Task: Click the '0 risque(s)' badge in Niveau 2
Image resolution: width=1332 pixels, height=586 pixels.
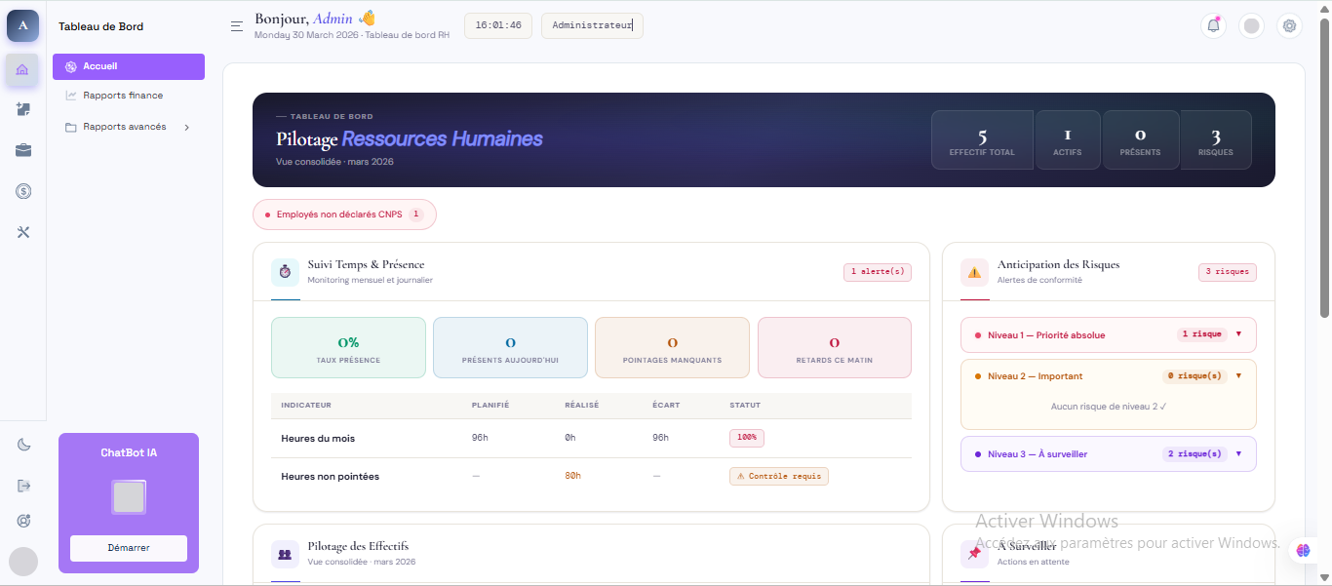Action: (1195, 376)
